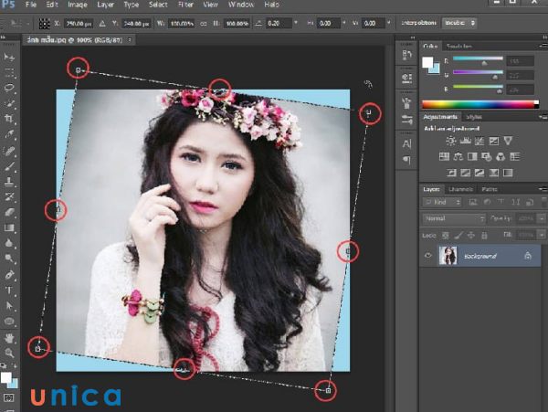The width and height of the screenshot is (548, 412).
Task: Click the reference point location grid
Action: 43,22
